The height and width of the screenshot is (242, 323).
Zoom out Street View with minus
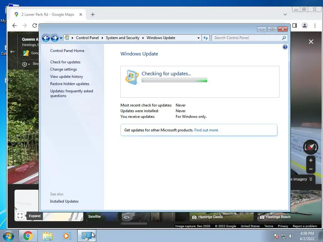coord(311,169)
